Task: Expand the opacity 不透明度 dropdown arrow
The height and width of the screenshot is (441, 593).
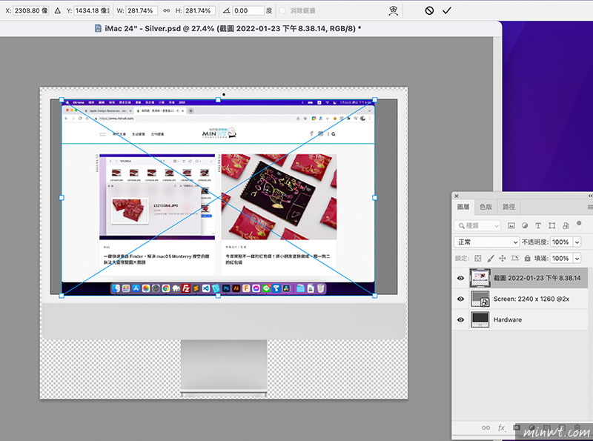Action: point(577,242)
